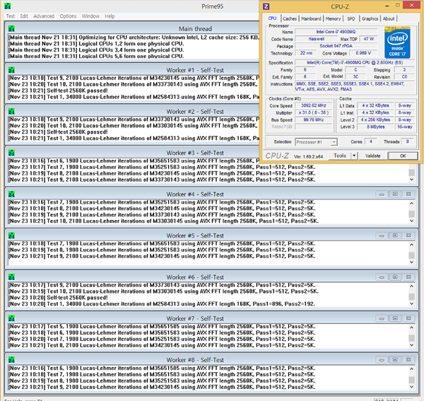
Task: Close the Worker #8 sub-window
Action: (x=408, y=359)
